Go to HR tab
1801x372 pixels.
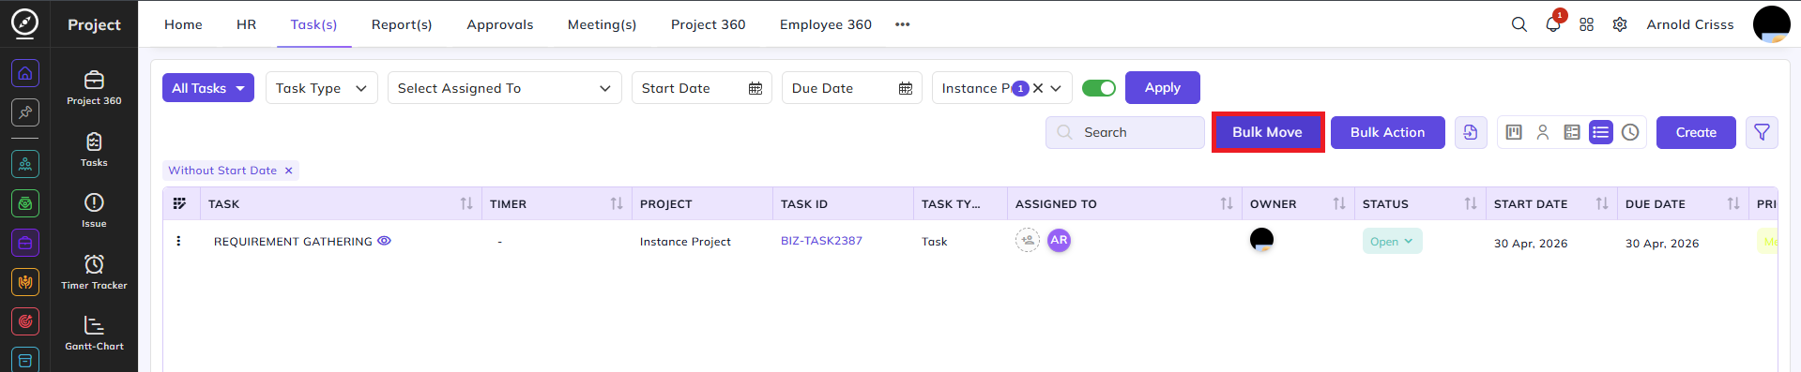point(246,24)
